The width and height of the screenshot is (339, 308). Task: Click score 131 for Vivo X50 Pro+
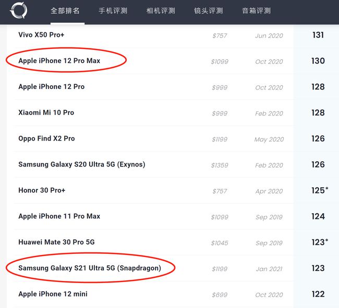(x=318, y=35)
